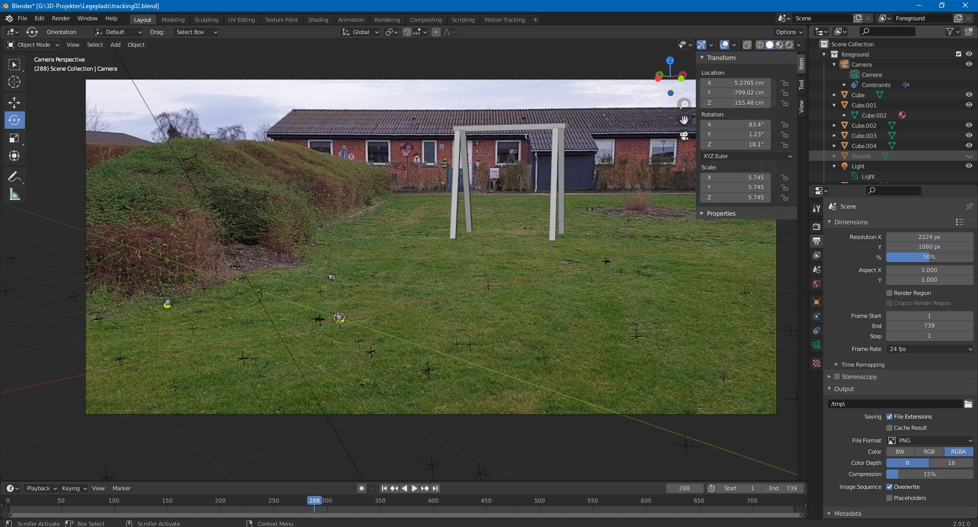Open the Orientation Default dropdown
978x527 pixels.
pyautogui.click(x=118, y=32)
